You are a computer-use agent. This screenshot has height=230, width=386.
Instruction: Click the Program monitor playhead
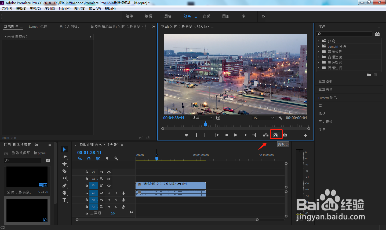click(x=205, y=124)
